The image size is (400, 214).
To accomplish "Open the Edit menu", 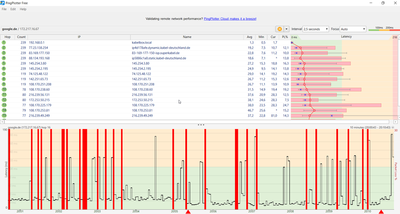I will pyautogui.click(x=13, y=9).
